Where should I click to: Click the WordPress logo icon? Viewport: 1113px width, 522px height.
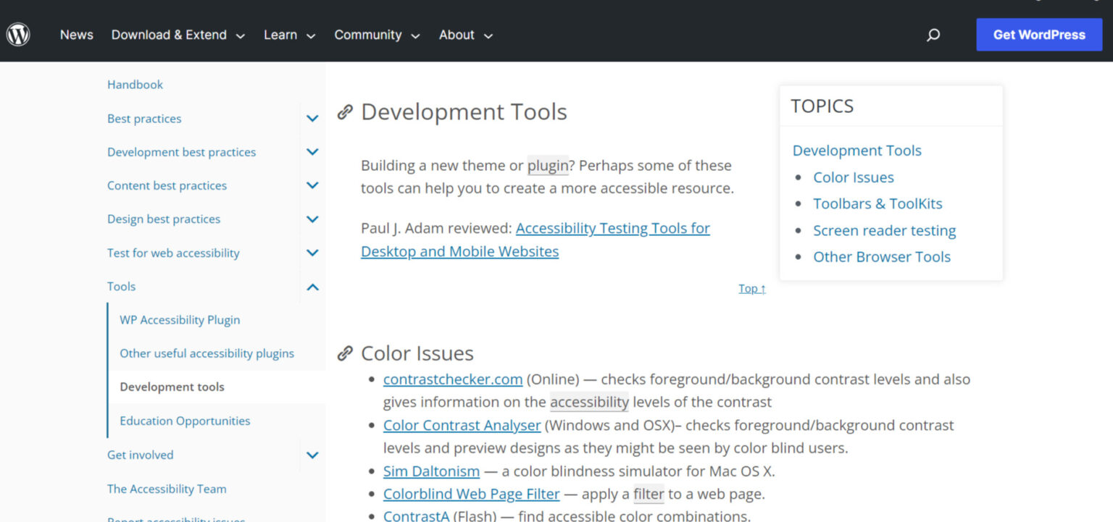(x=17, y=34)
